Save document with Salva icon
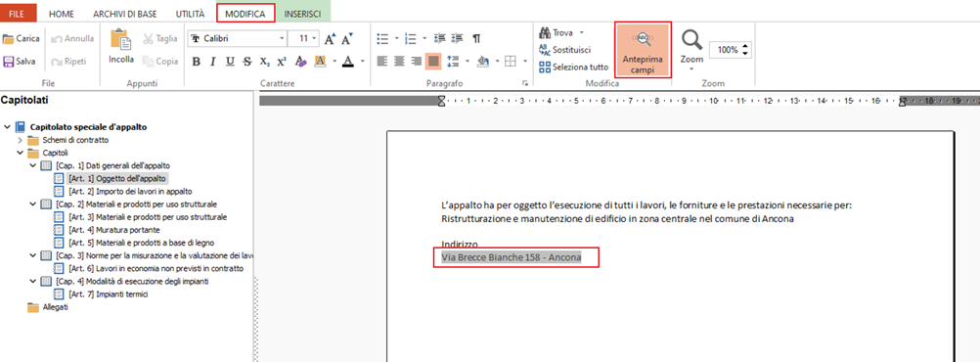Viewport: 980px width, 362px height. pos(8,62)
